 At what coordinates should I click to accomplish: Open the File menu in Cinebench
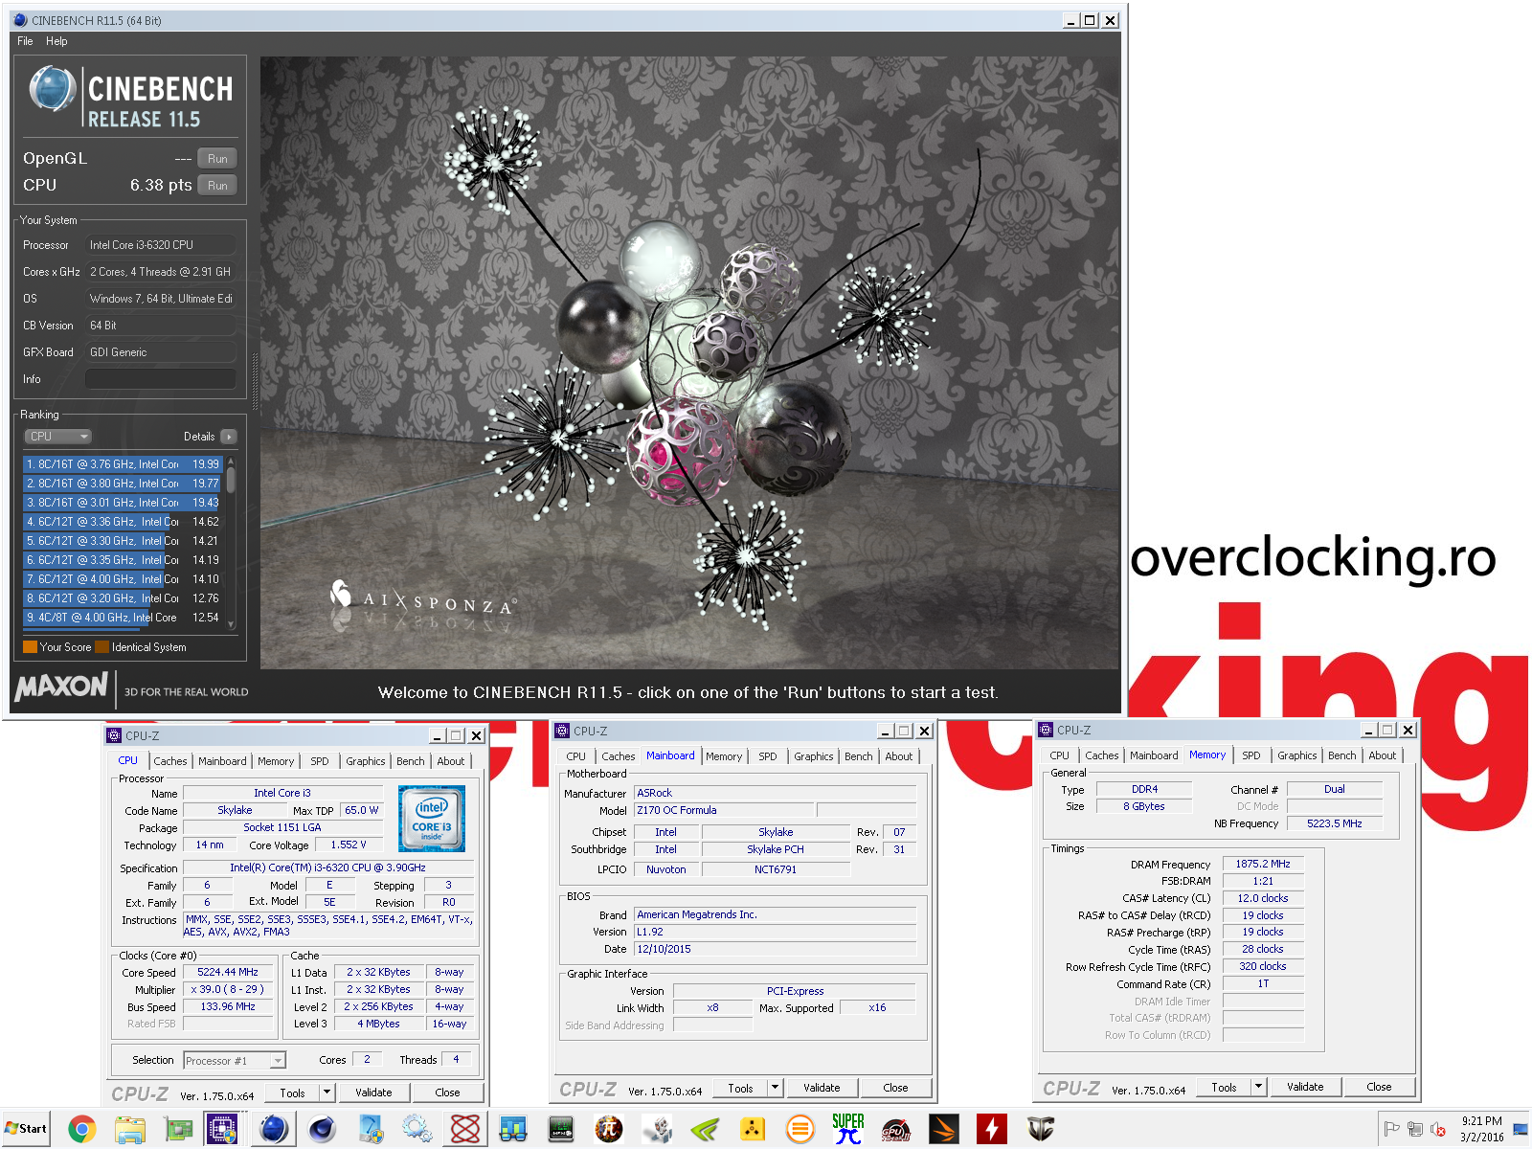pyautogui.click(x=25, y=41)
